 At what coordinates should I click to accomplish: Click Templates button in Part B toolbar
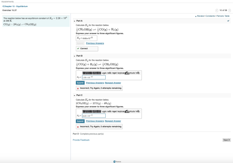point(87,73)
